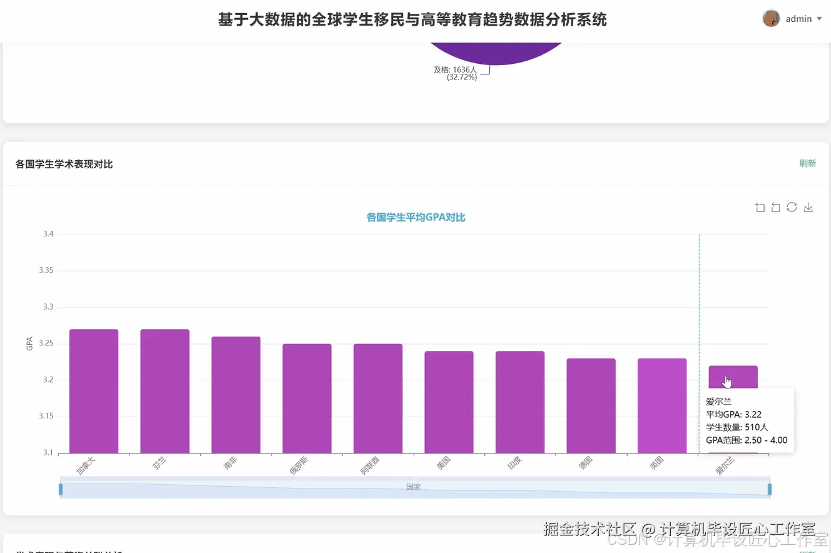Viewport: 831px width, 553px height.
Task: Click the chart restore refresh icon
Action: 792,207
